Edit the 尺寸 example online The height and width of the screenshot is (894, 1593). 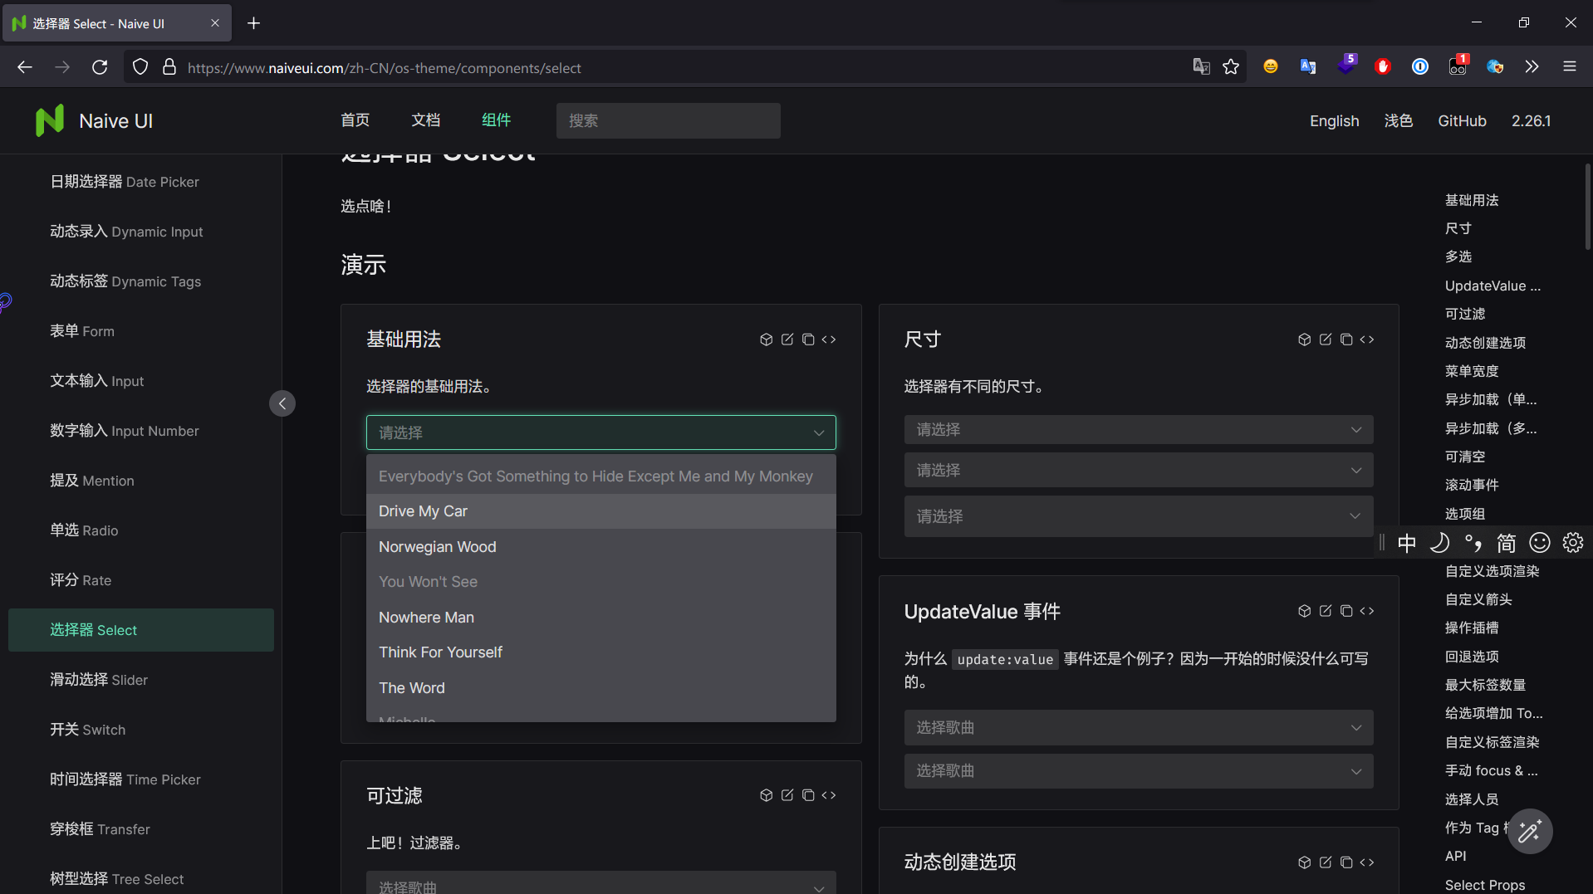[x=1325, y=339]
